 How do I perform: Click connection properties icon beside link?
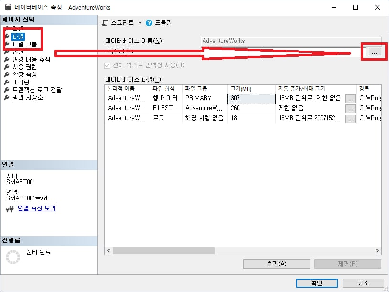10,209
